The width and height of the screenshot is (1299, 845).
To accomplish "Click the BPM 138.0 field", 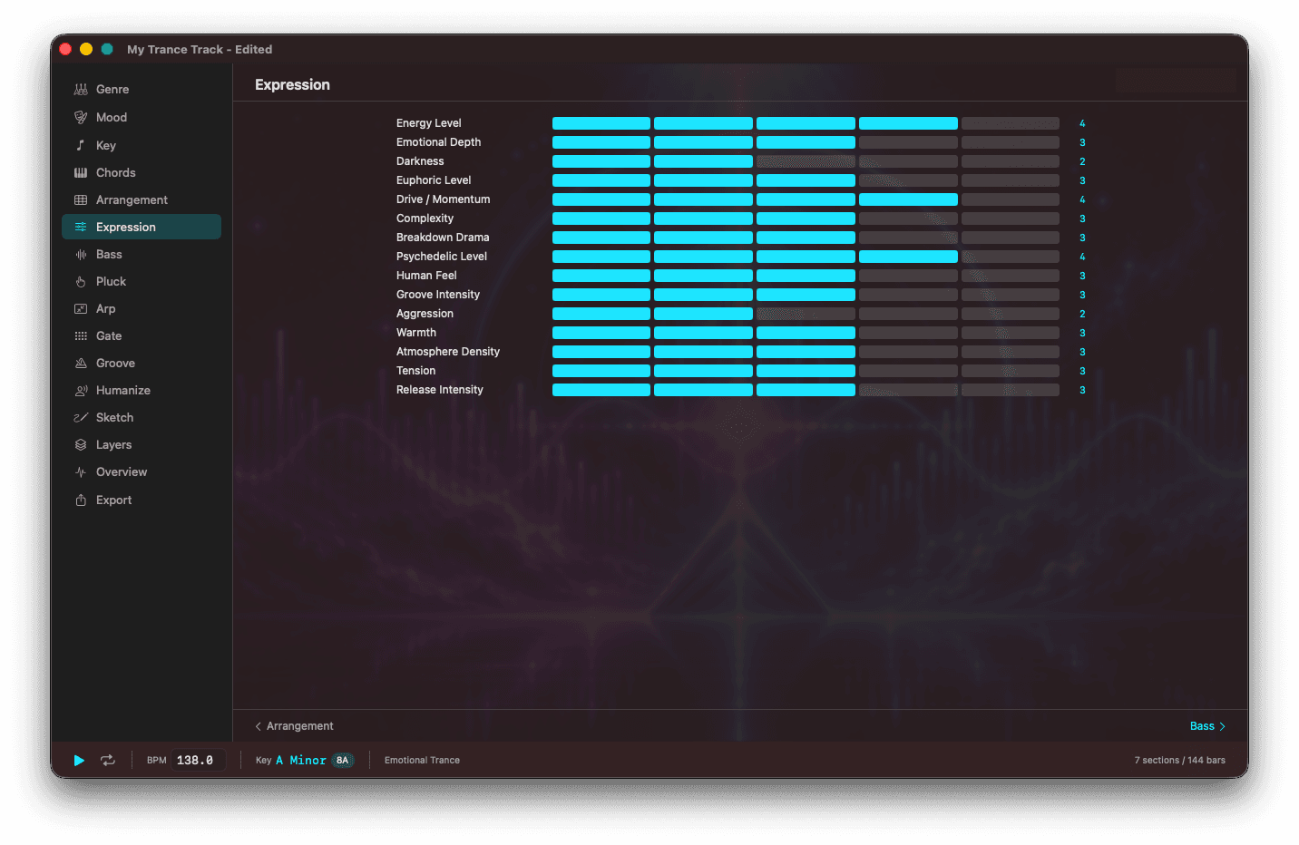I will (x=198, y=761).
